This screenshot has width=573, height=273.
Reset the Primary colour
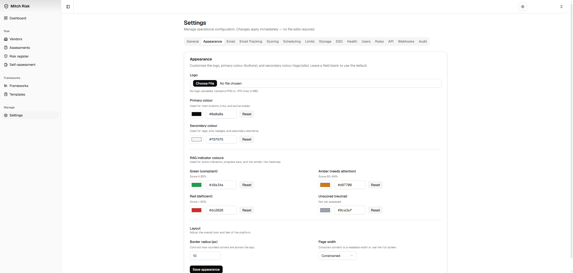[x=247, y=114]
